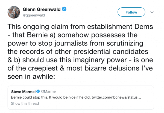Click the Show this thread link
The height and width of the screenshot is (113, 164).
25,103
